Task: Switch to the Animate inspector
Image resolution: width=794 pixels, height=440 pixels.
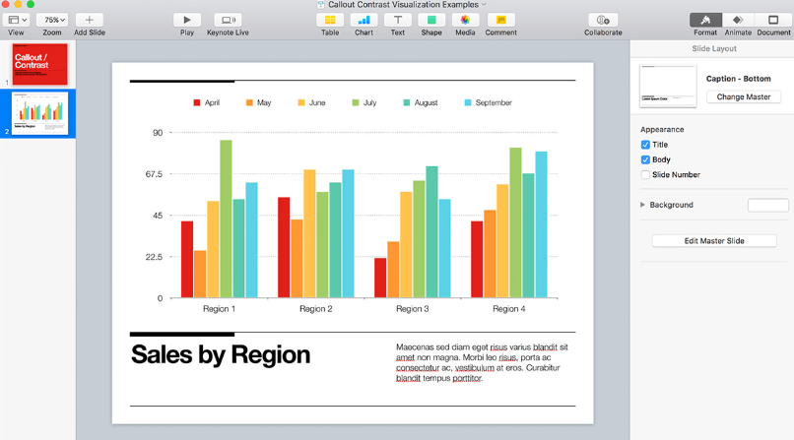Action: tap(738, 20)
